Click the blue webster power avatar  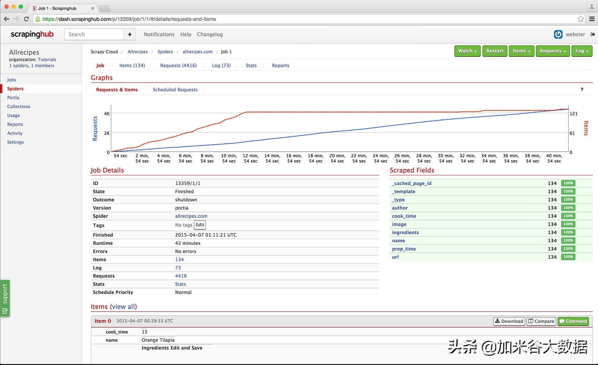pos(558,34)
